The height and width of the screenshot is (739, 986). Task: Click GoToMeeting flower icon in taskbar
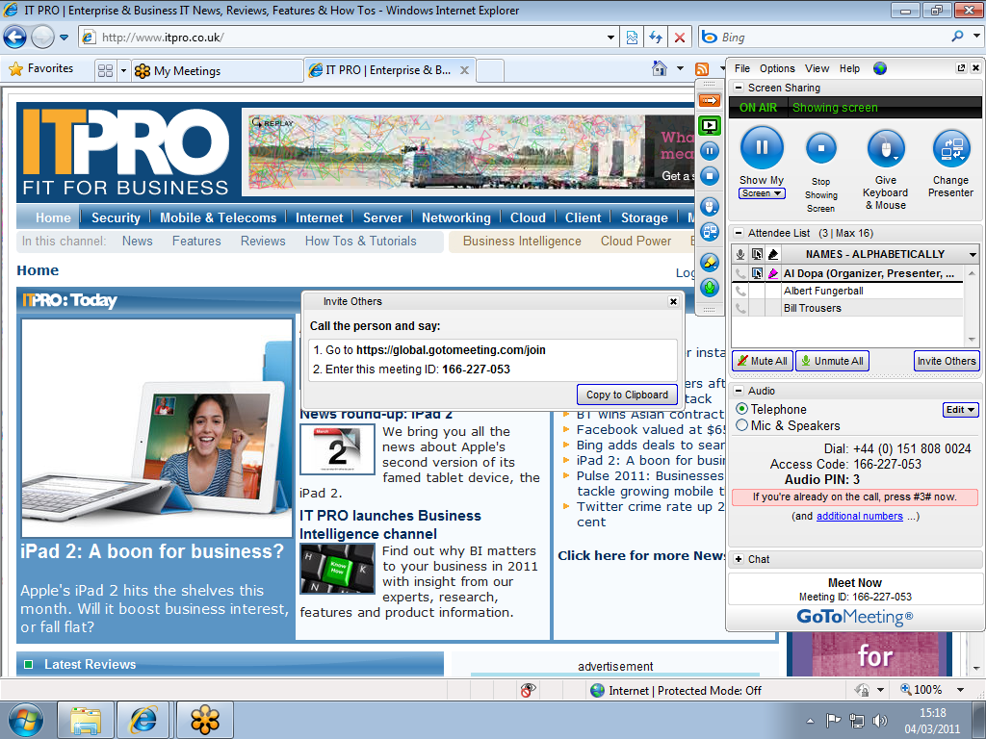tap(205, 720)
